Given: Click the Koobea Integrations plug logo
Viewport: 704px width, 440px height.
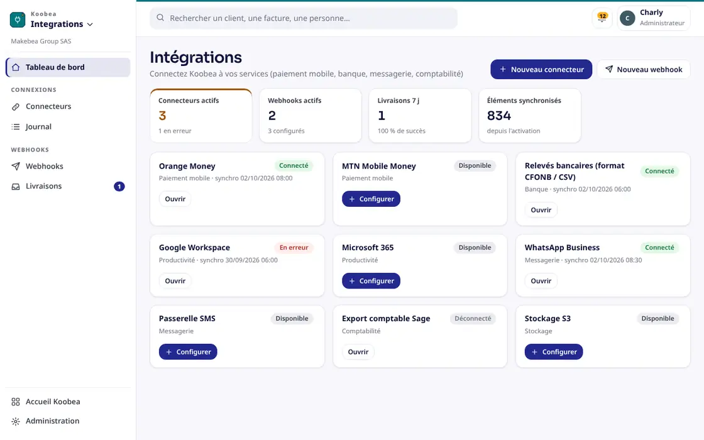Looking at the screenshot, I should (18, 19).
